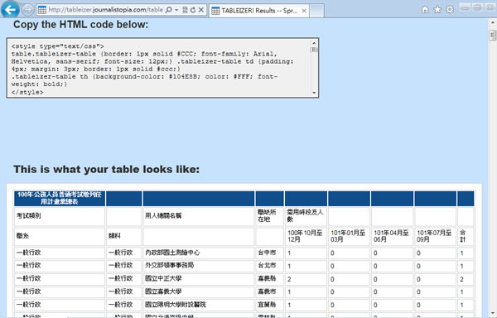Select the TABLEIZER! Results tab

[259, 11]
